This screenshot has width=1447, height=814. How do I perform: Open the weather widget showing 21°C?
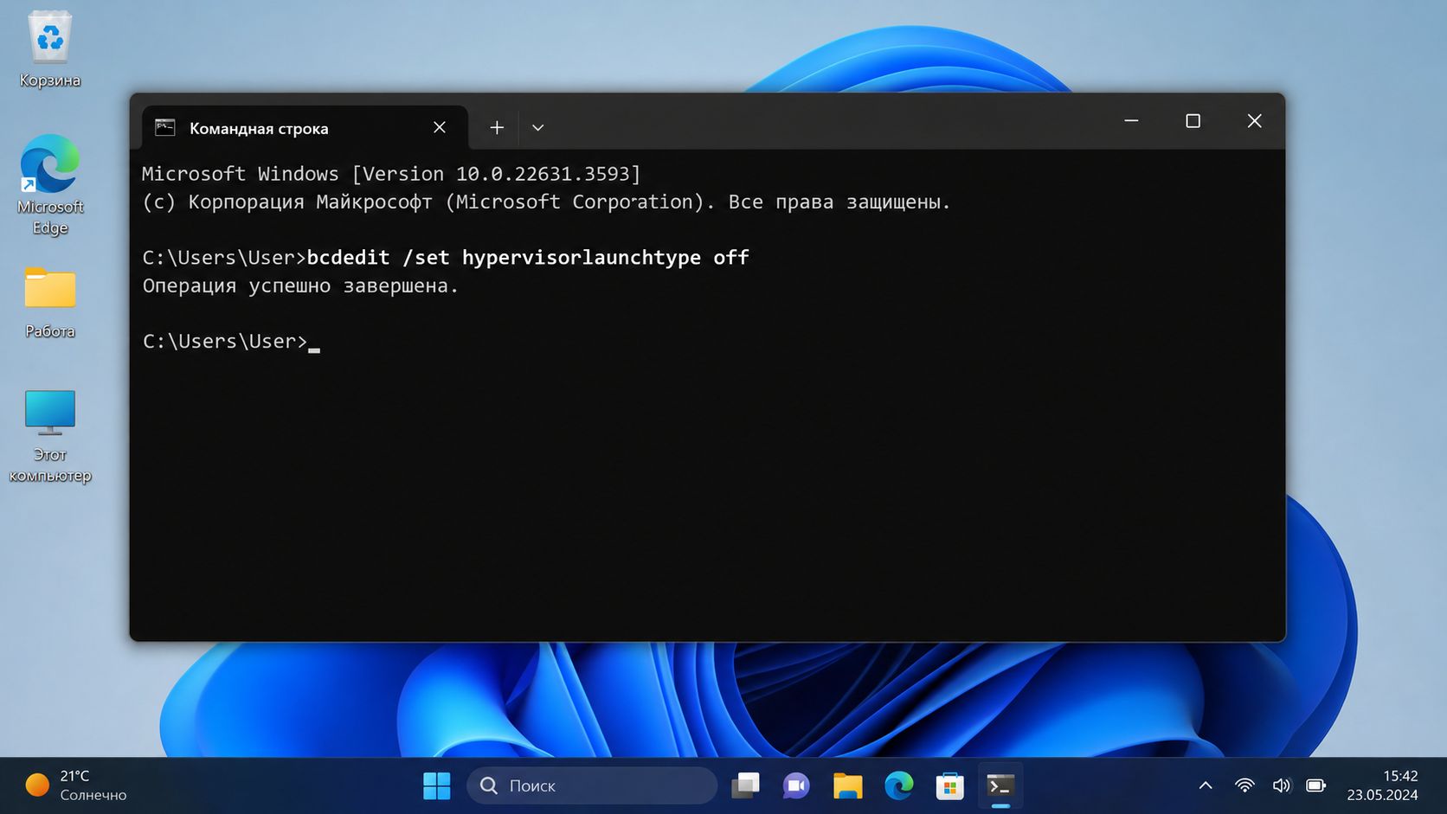click(76, 785)
